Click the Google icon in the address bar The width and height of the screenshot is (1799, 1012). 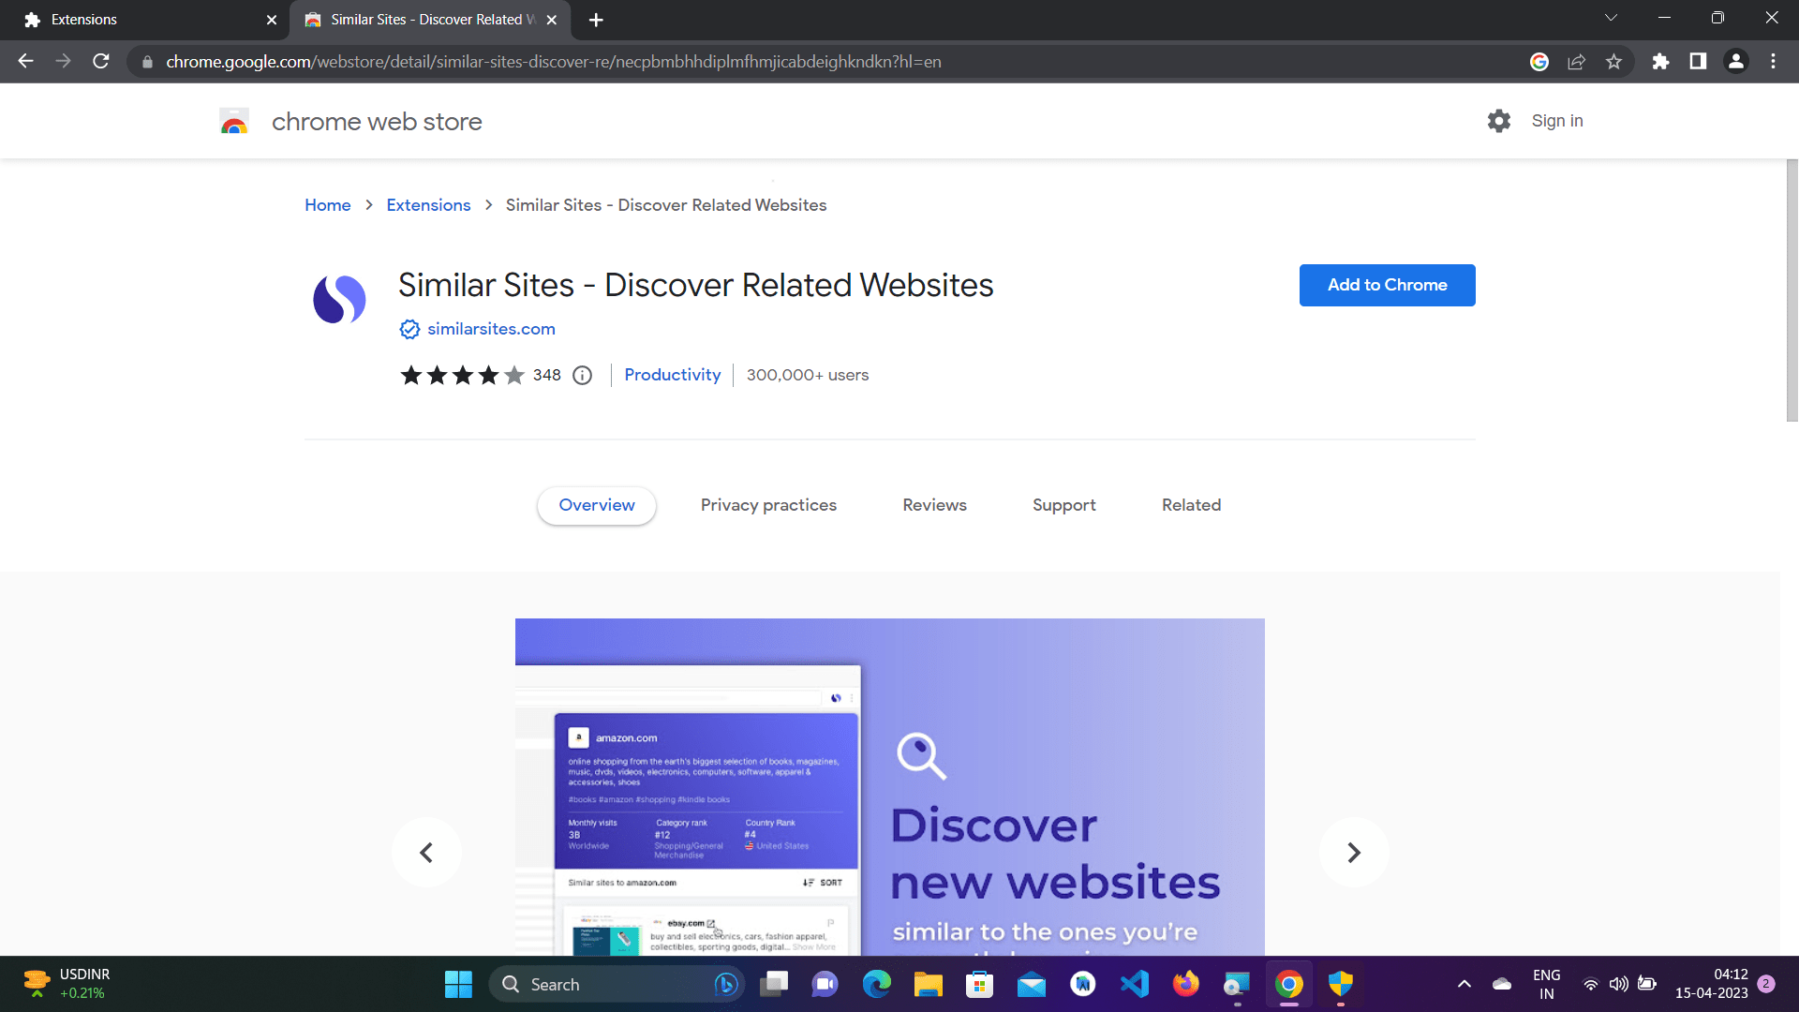(x=1539, y=62)
